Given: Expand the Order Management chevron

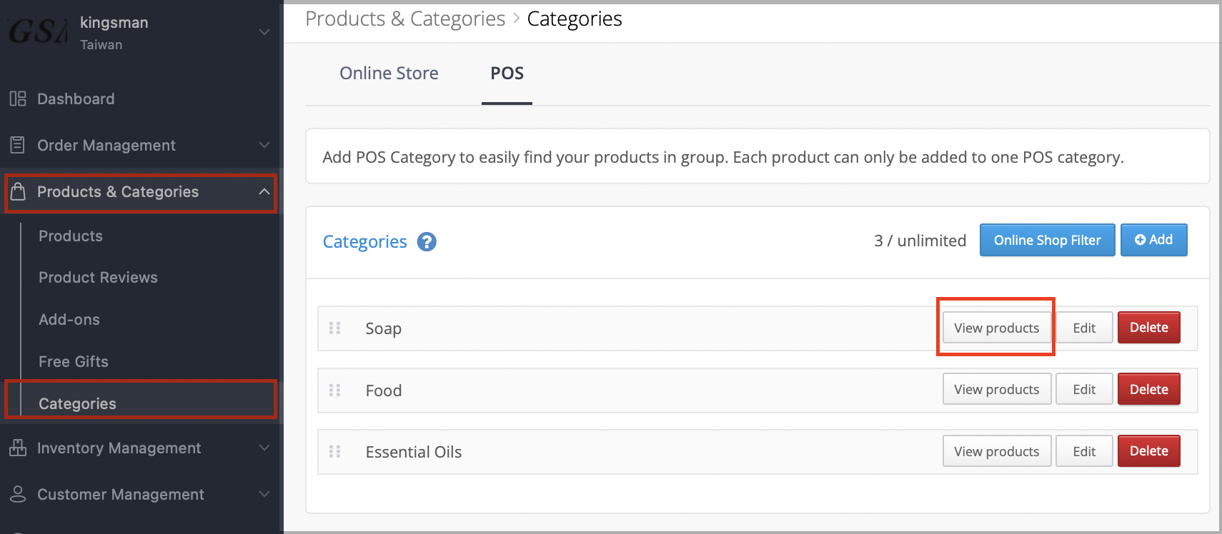Looking at the screenshot, I should 264,145.
